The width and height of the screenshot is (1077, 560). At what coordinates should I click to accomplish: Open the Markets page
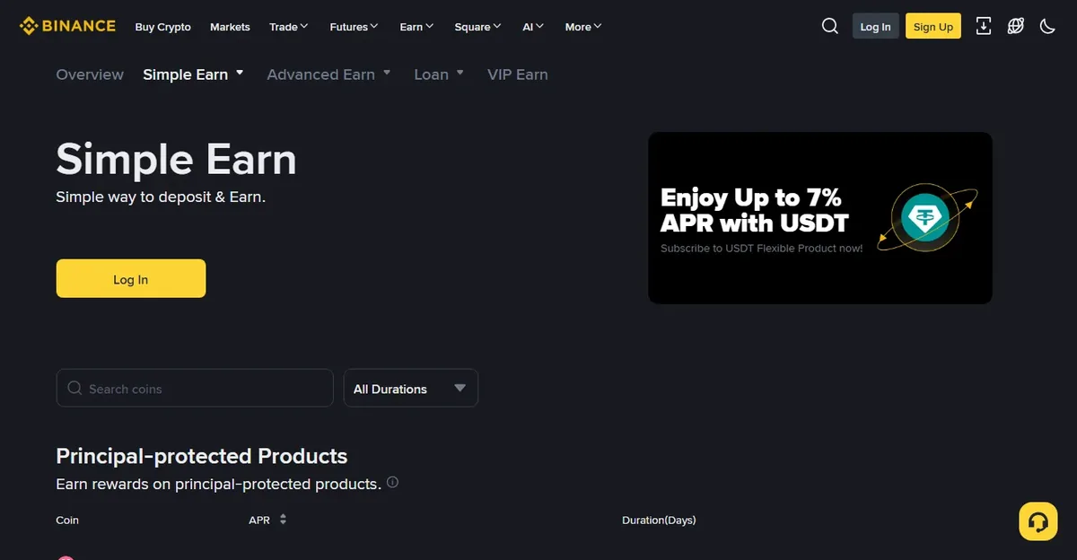(230, 27)
